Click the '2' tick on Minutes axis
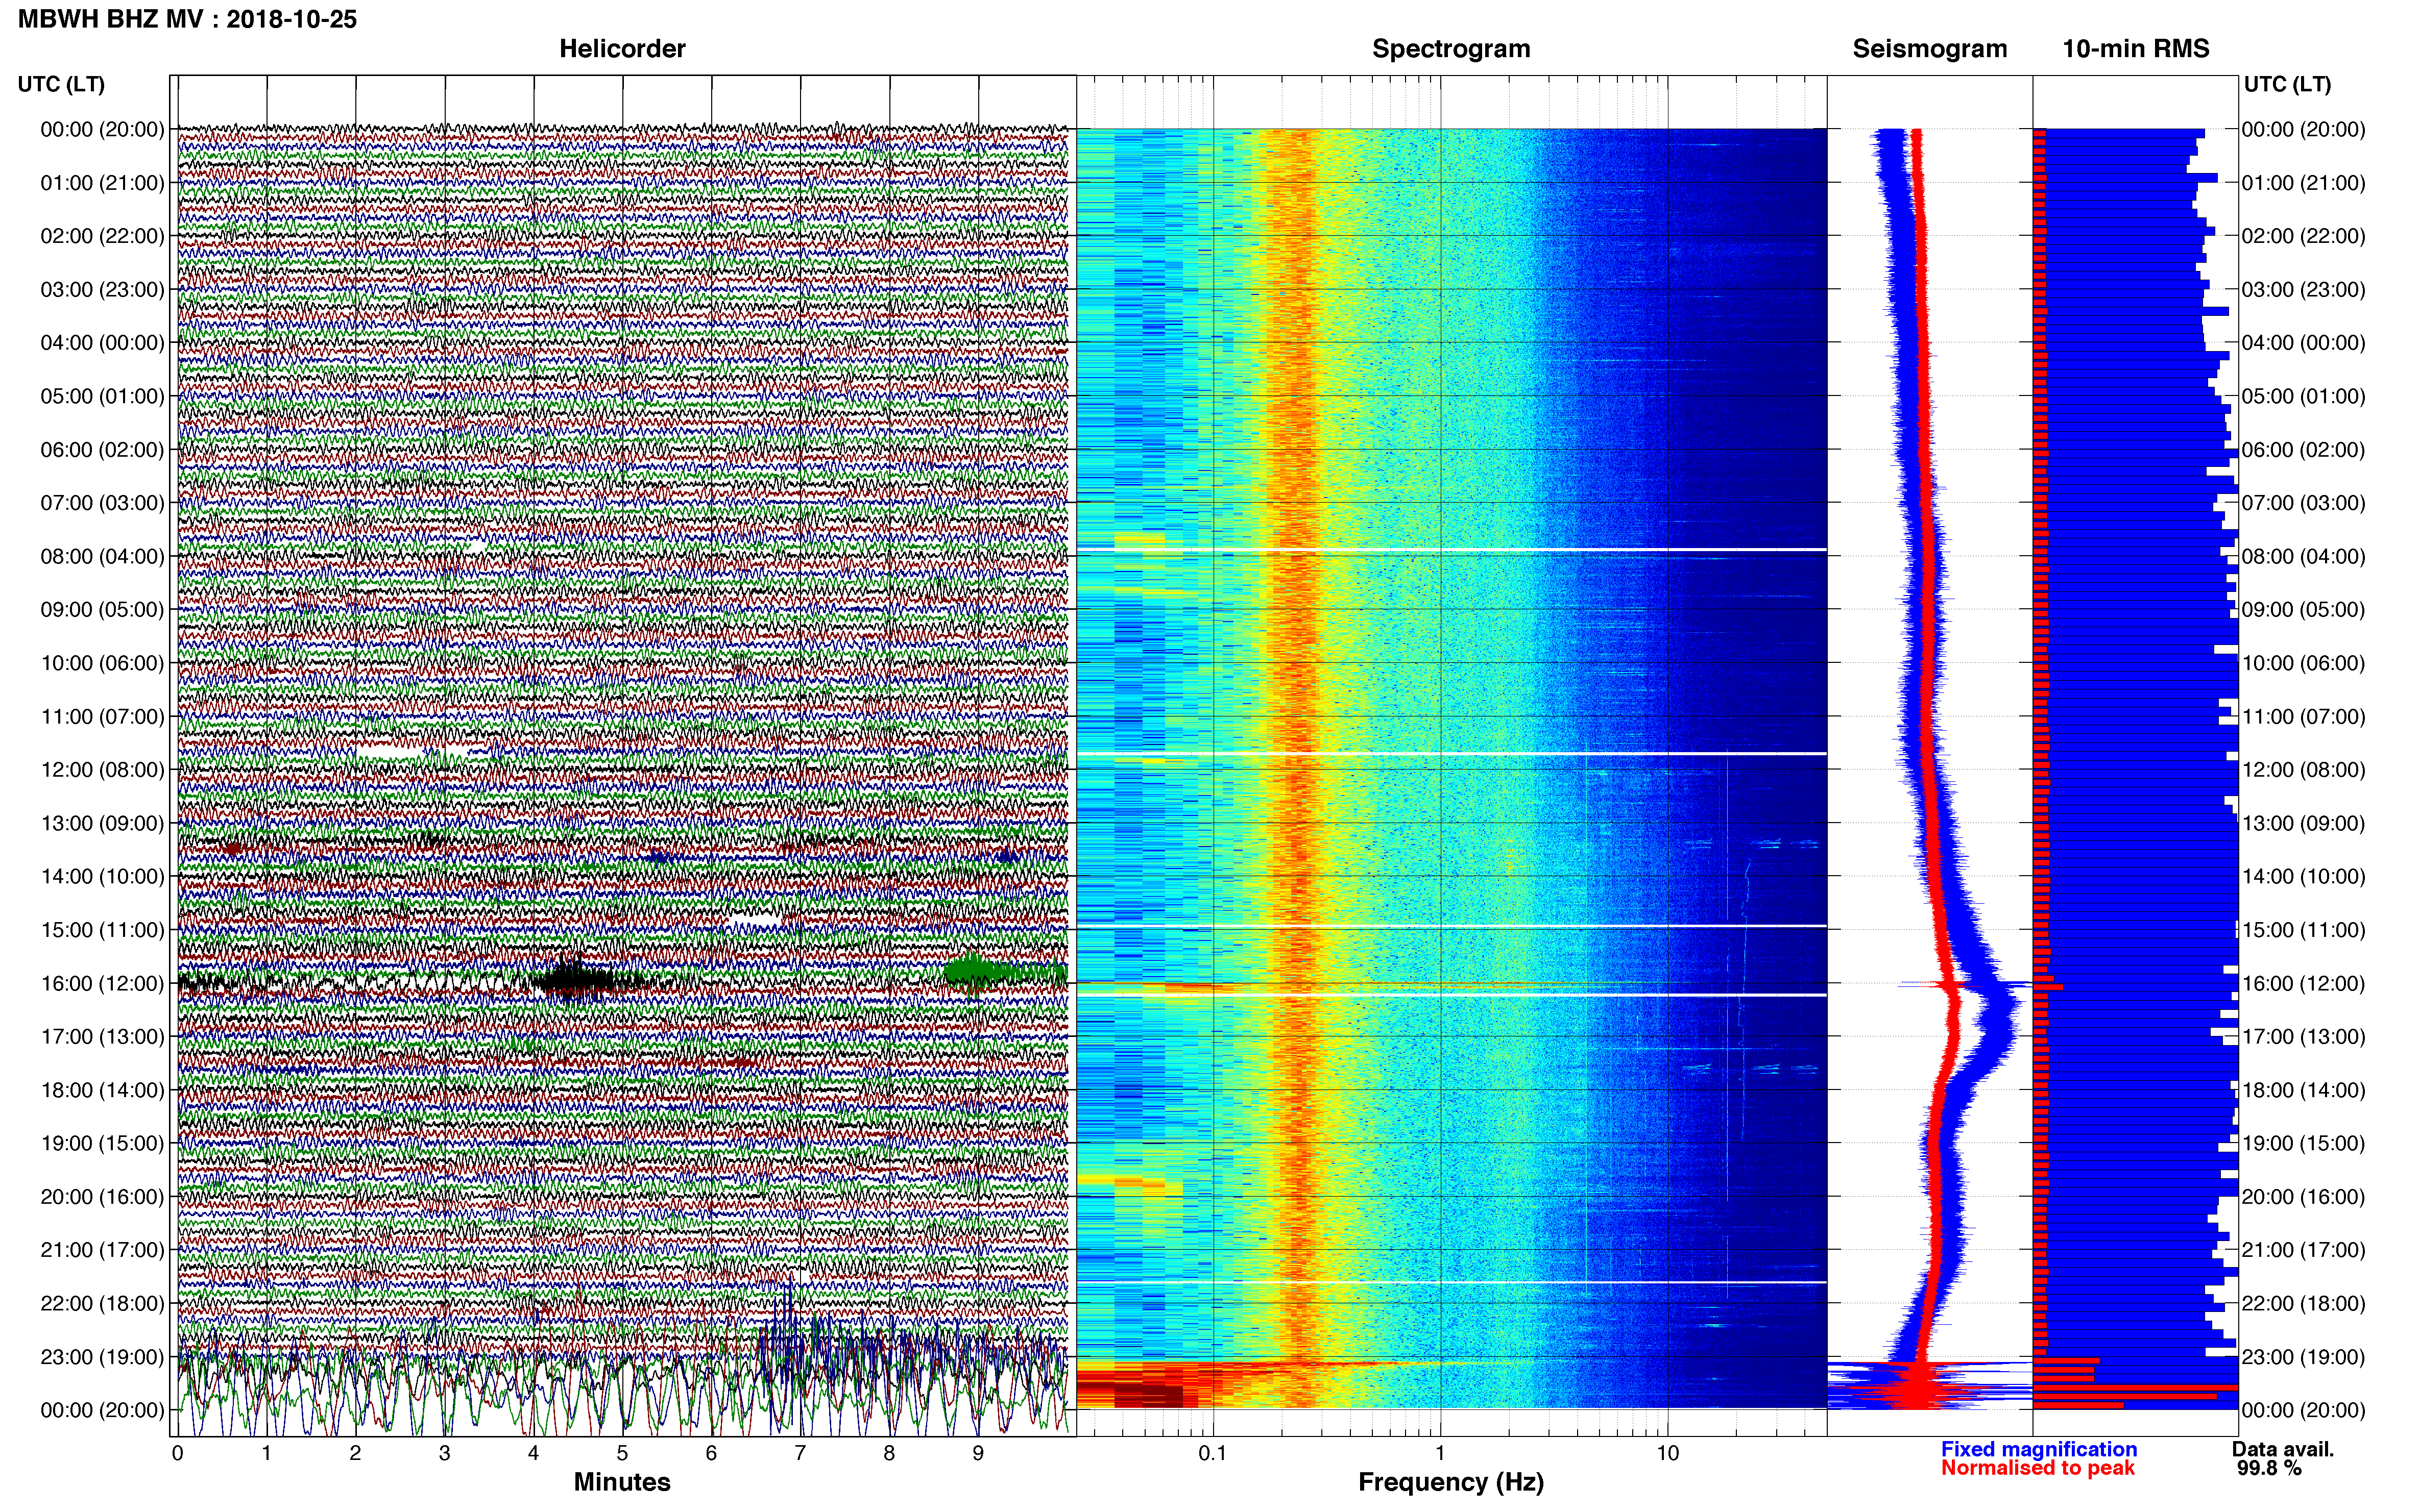2420x1512 pixels. tap(355, 1453)
